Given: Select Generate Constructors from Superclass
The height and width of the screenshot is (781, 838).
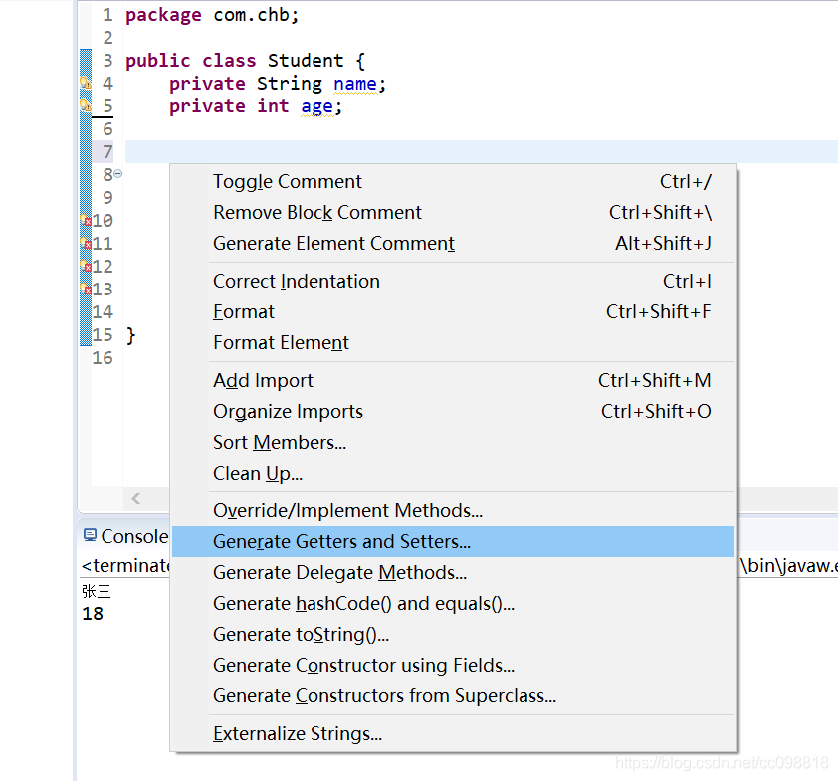Looking at the screenshot, I should pos(453,696).
